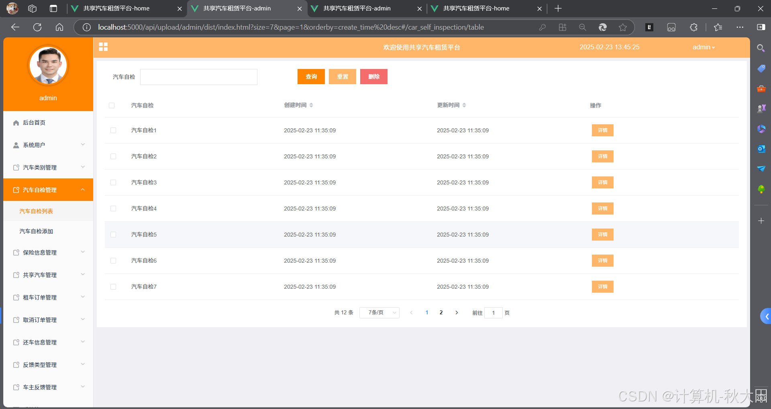View site information icon in address bar

86,27
